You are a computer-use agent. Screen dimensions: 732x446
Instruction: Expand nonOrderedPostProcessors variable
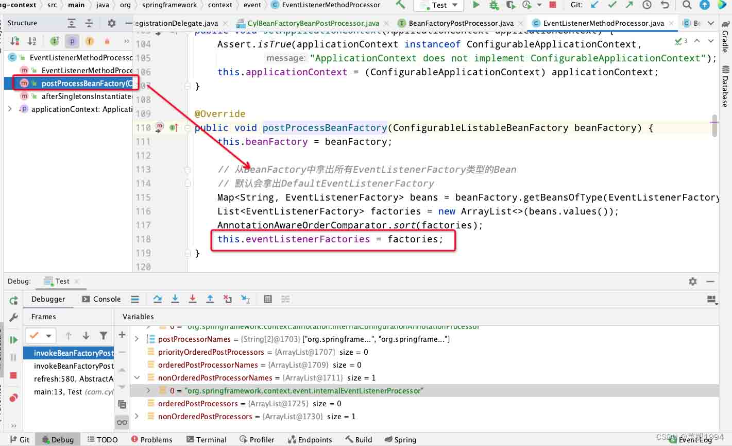(x=137, y=417)
